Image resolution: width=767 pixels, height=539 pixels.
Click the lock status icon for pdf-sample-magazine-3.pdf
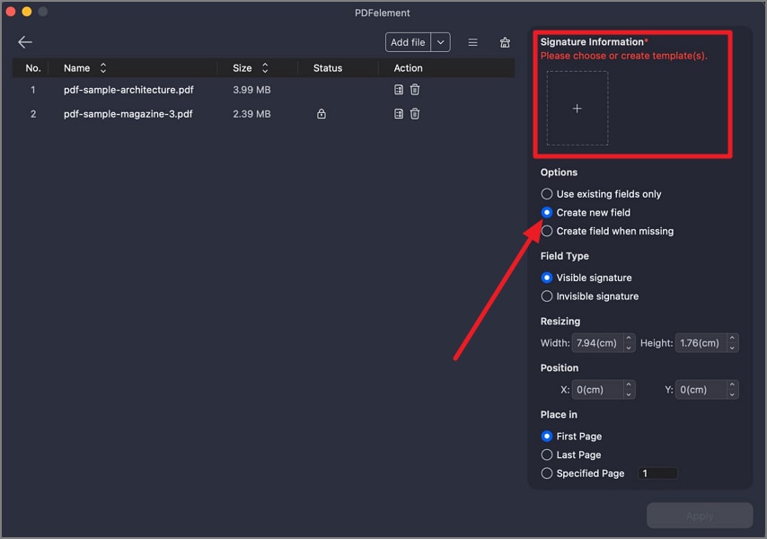coord(322,114)
